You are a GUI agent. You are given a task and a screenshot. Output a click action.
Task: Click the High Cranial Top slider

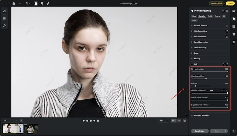209,79
